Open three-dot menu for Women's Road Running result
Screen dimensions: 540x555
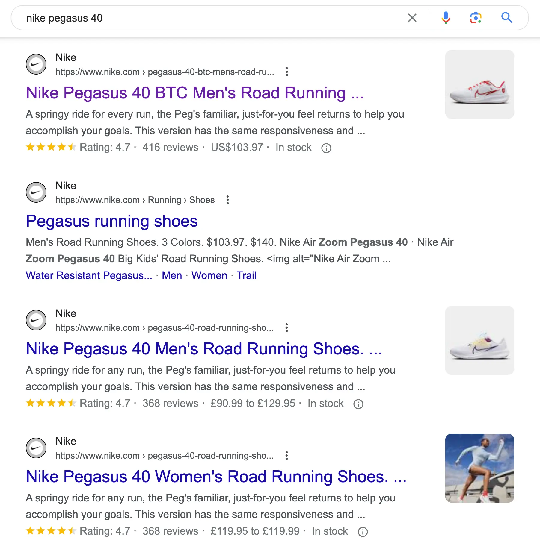286,456
